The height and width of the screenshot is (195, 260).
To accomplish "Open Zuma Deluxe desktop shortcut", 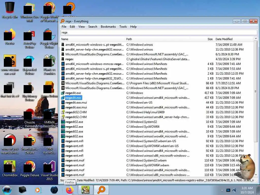I will (49, 90).
